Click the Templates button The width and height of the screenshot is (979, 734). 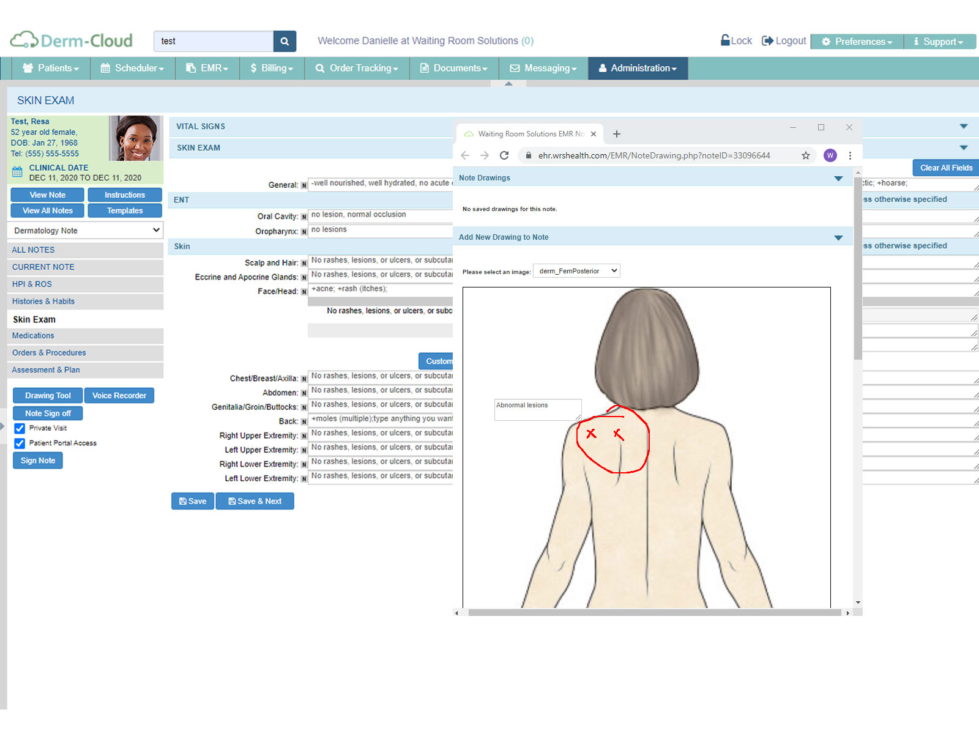125,211
